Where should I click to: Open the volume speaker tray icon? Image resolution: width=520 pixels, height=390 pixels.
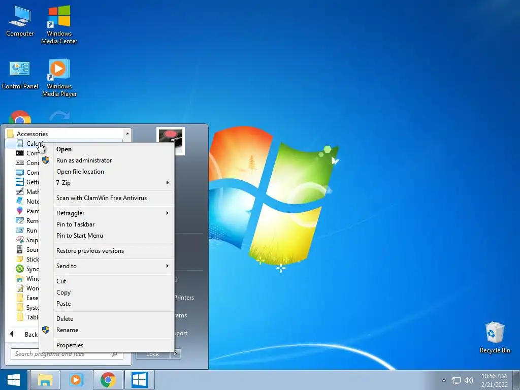(469, 380)
